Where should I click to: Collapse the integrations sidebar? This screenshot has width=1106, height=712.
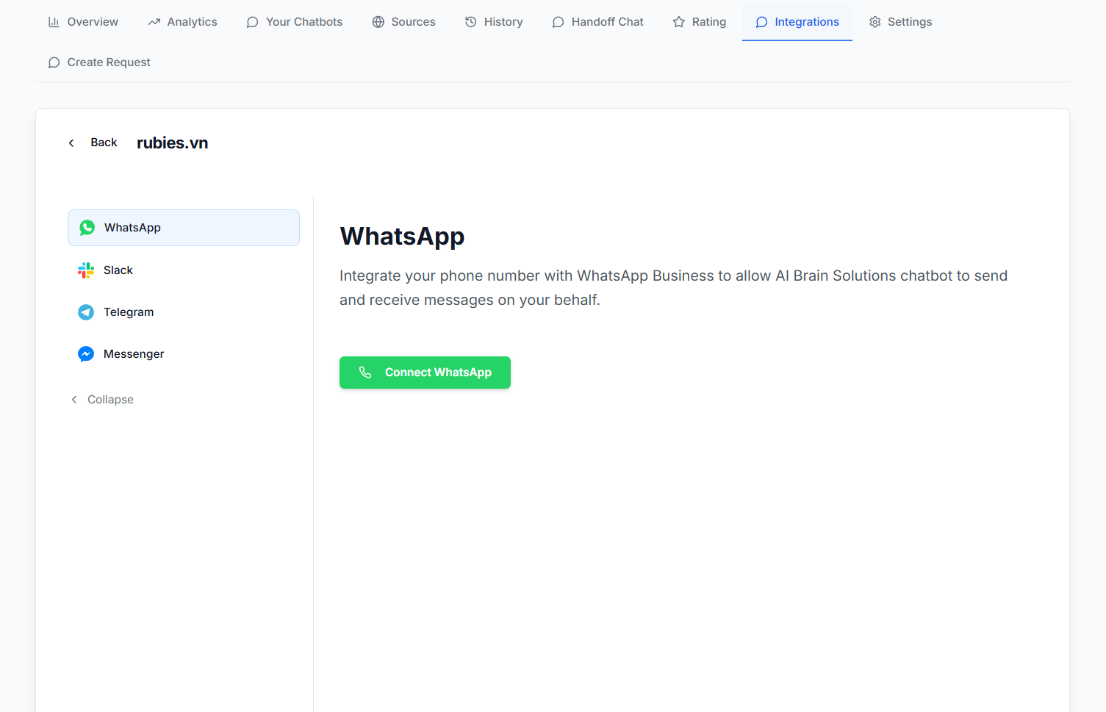(x=102, y=400)
